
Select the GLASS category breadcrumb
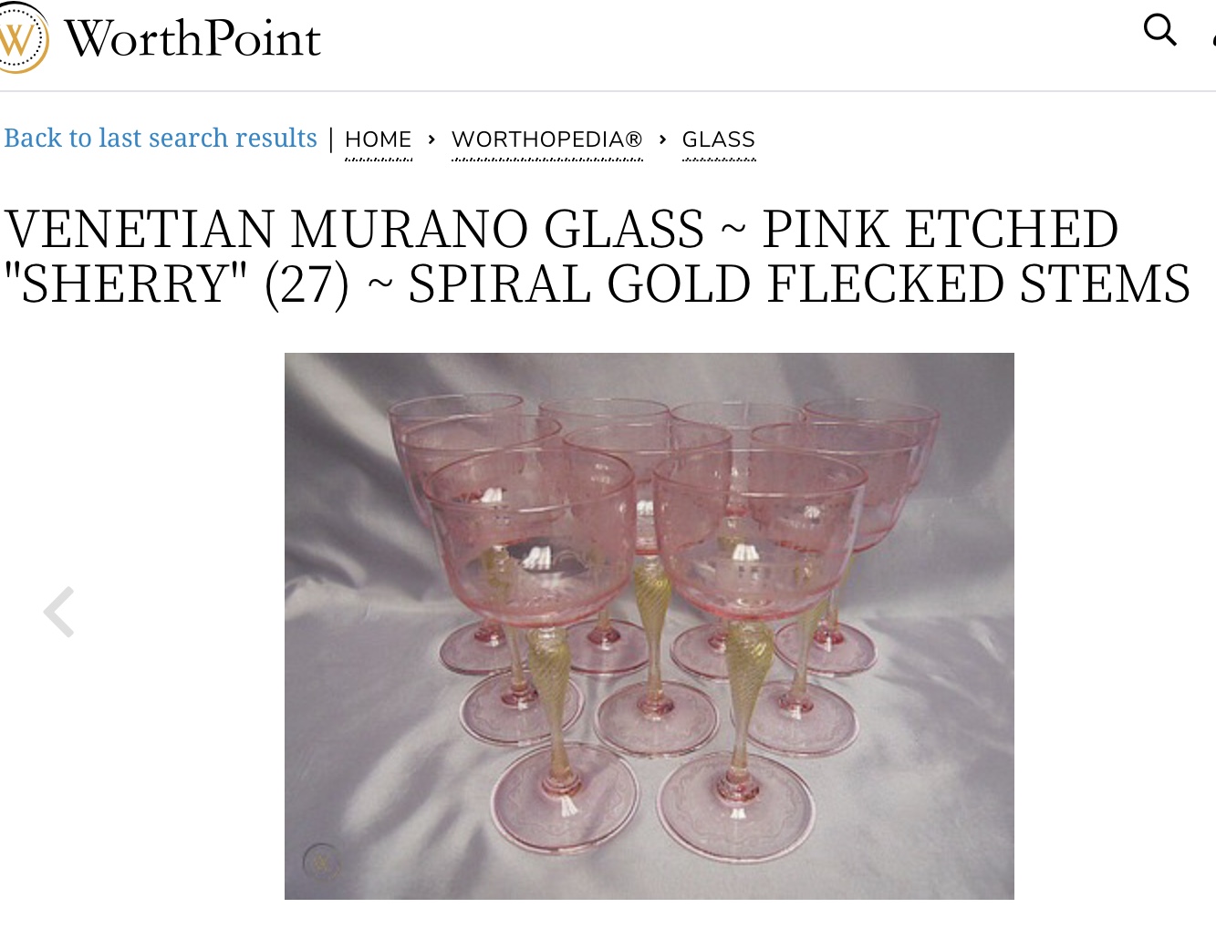click(718, 139)
